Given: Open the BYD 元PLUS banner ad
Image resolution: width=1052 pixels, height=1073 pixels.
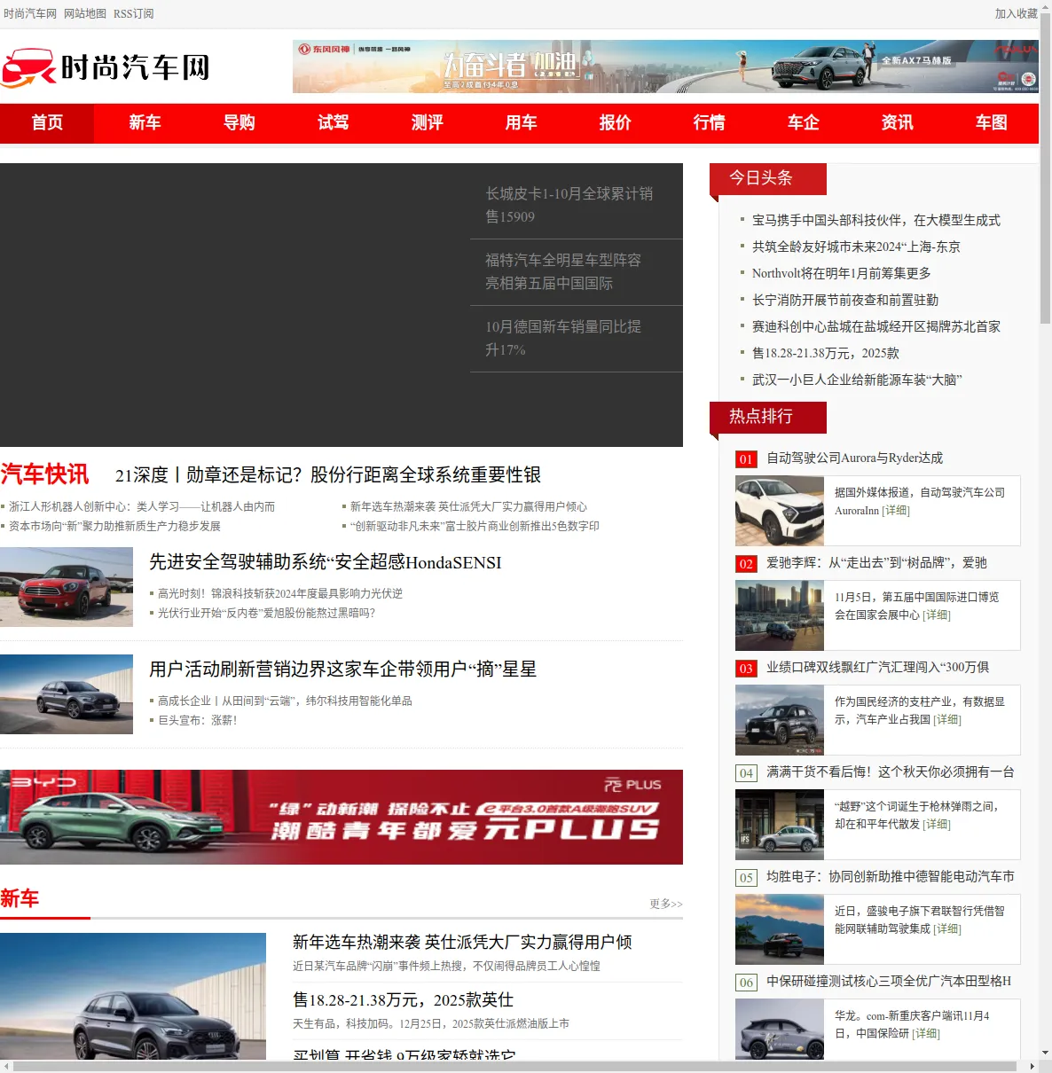Looking at the screenshot, I should click(x=342, y=817).
